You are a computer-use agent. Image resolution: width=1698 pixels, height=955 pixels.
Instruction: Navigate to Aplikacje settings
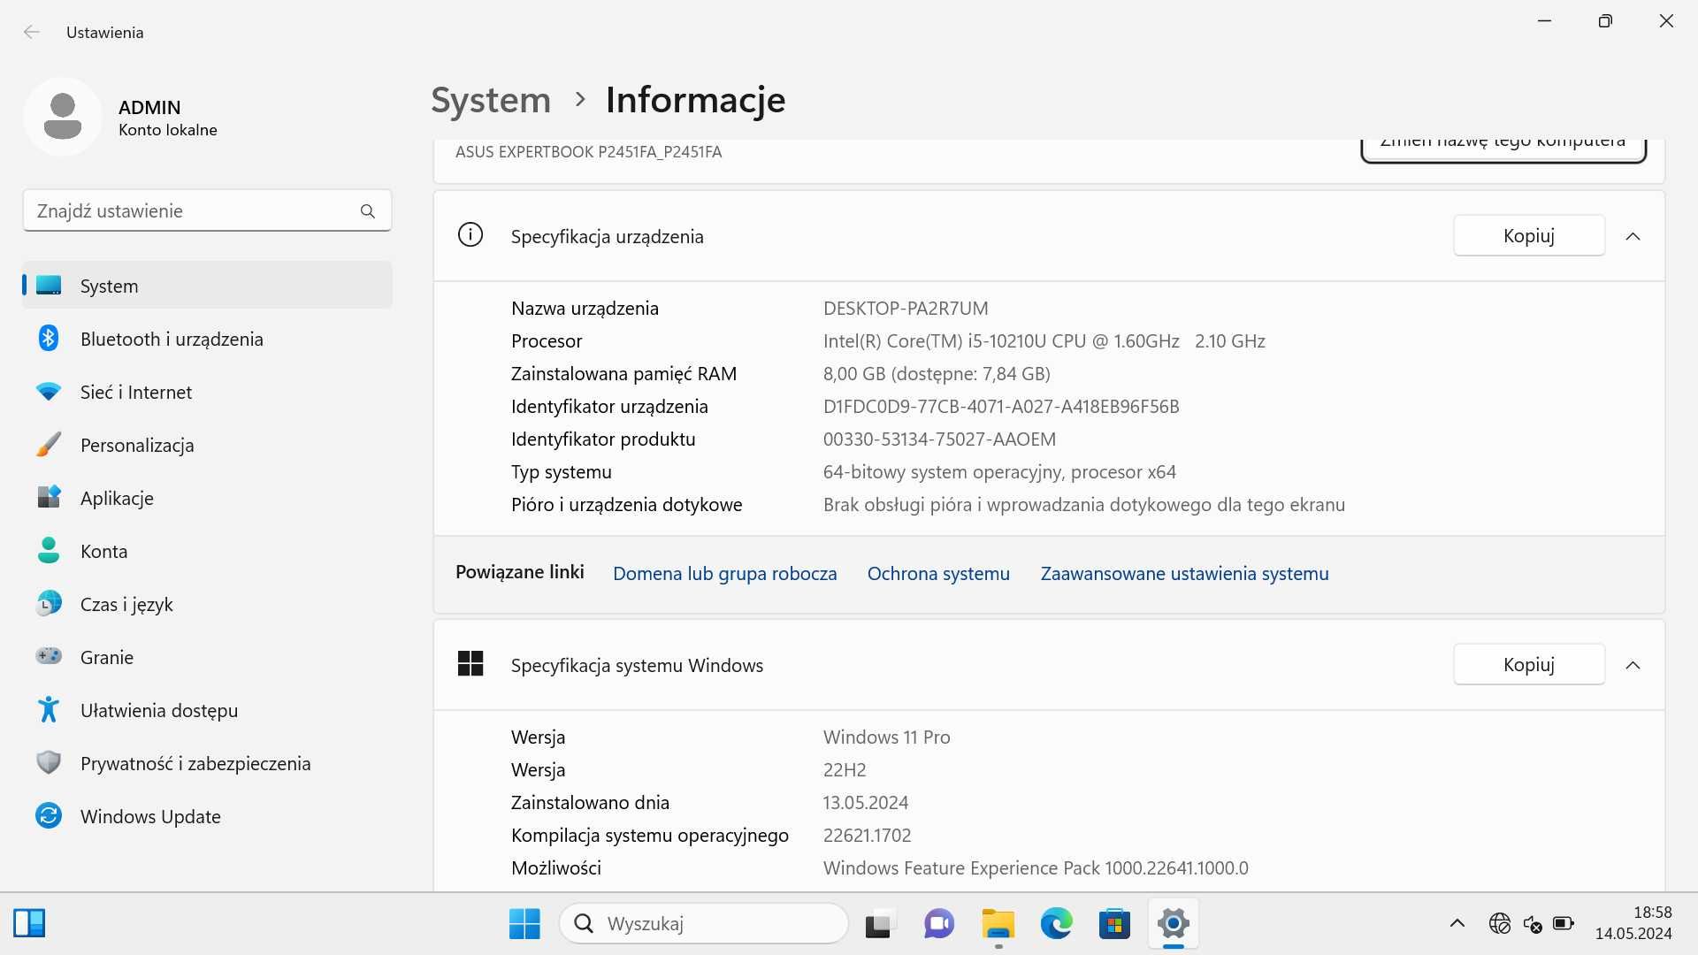click(207, 498)
